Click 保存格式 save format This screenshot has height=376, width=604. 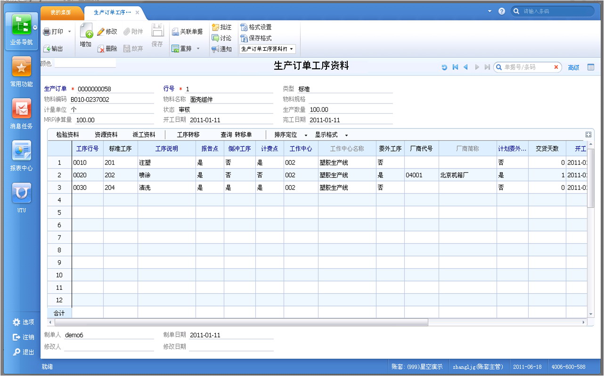pos(256,38)
